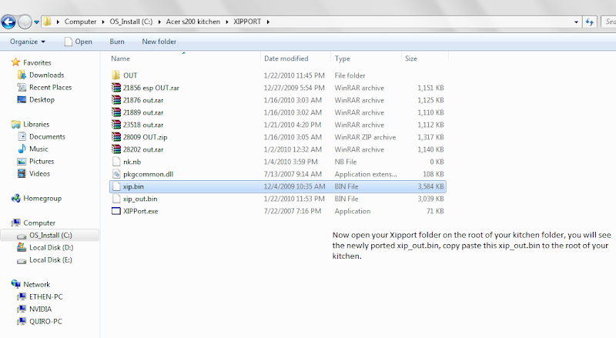This screenshot has width=616, height=338.
Task: Click the Forward navigation arrow button
Action: (25, 22)
